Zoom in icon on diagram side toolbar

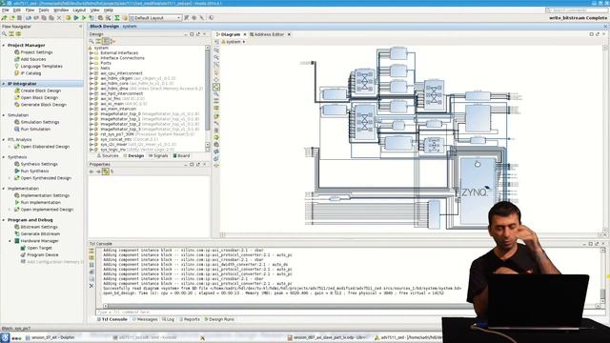coord(216,50)
